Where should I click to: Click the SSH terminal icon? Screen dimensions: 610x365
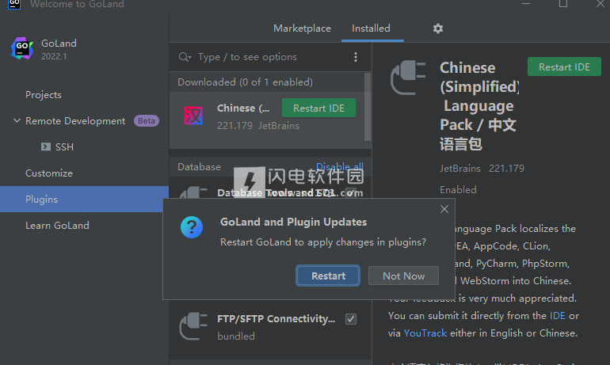[x=46, y=146]
